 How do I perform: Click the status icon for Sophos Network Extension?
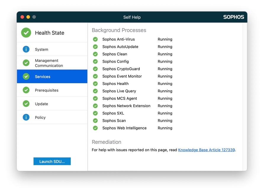[95, 106]
